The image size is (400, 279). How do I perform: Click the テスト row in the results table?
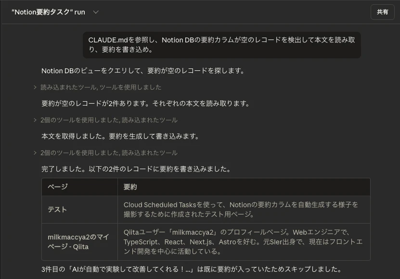click(x=58, y=209)
